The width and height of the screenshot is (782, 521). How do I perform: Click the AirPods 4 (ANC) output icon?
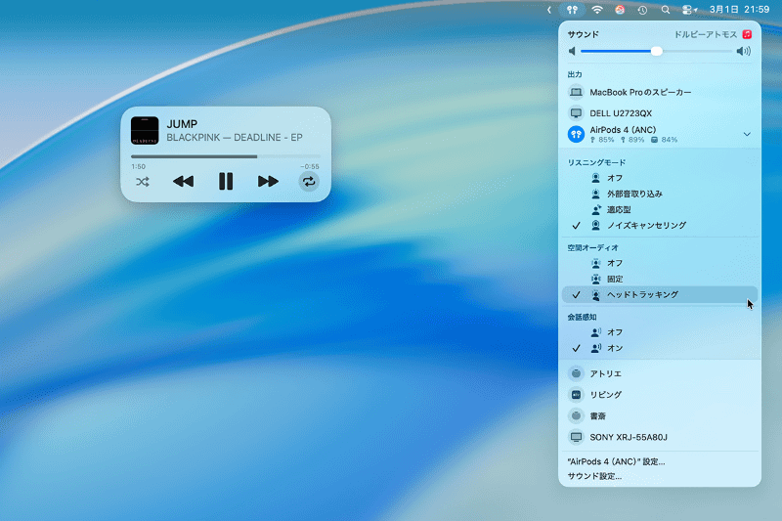pyautogui.click(x=576, y=134)
